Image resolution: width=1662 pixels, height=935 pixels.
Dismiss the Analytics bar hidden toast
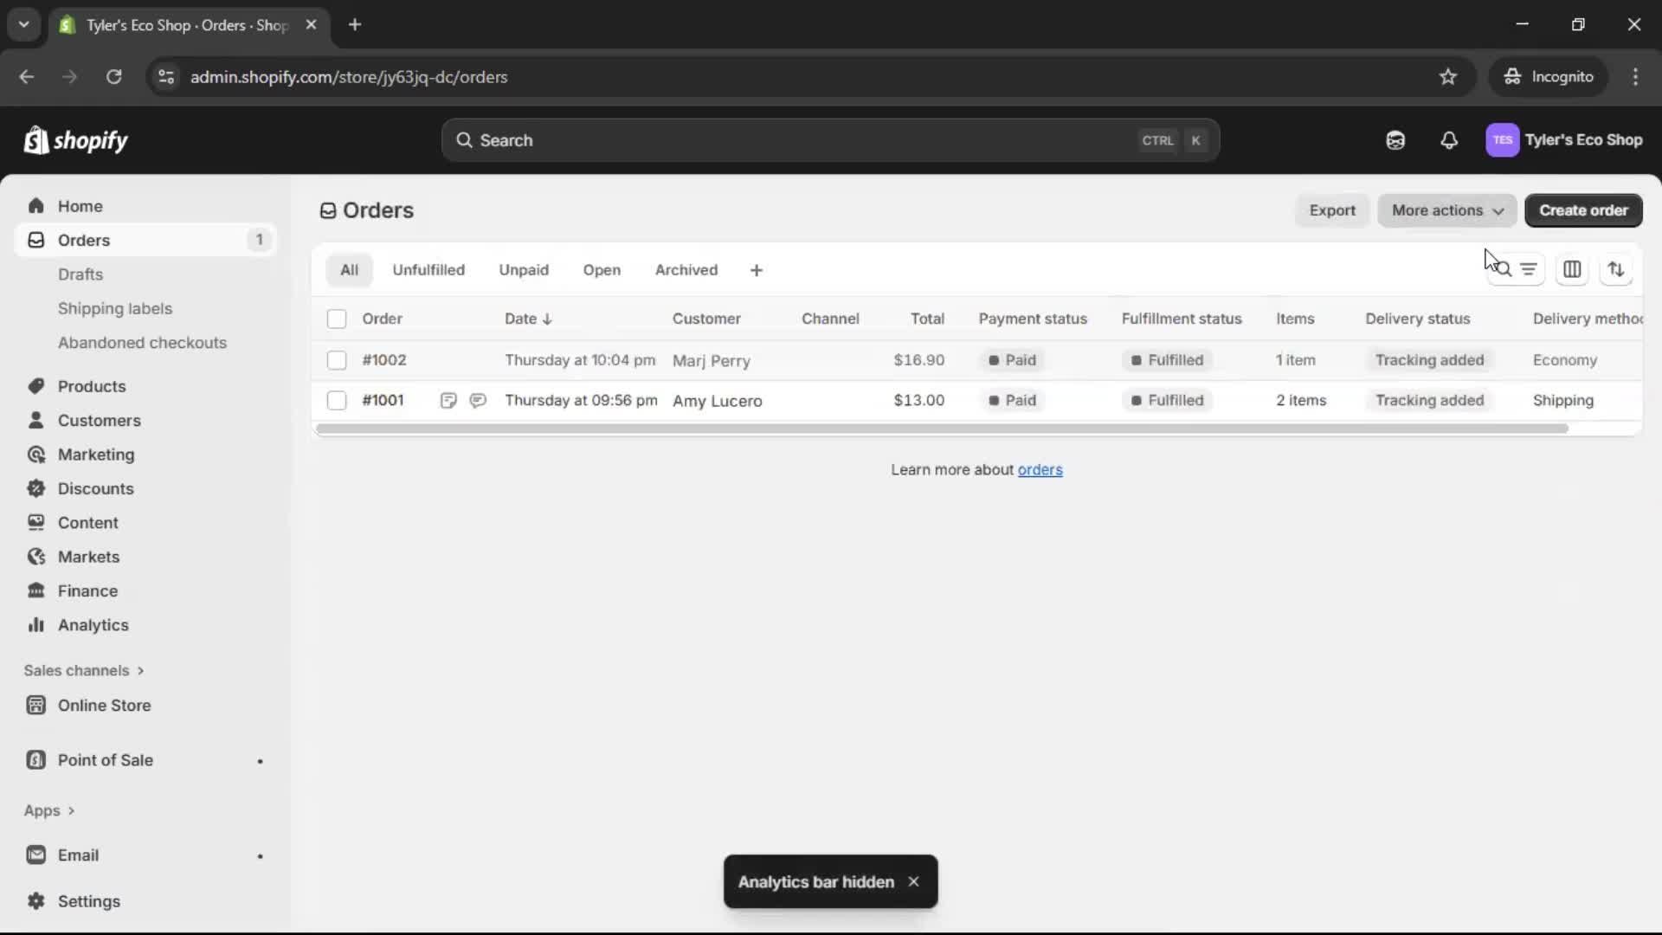click(915, 881)
